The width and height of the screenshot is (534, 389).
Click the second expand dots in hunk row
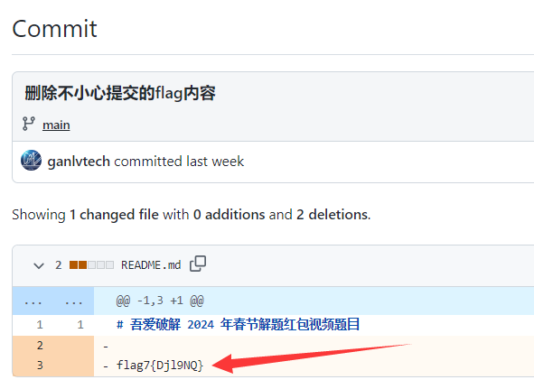point(73,301)
